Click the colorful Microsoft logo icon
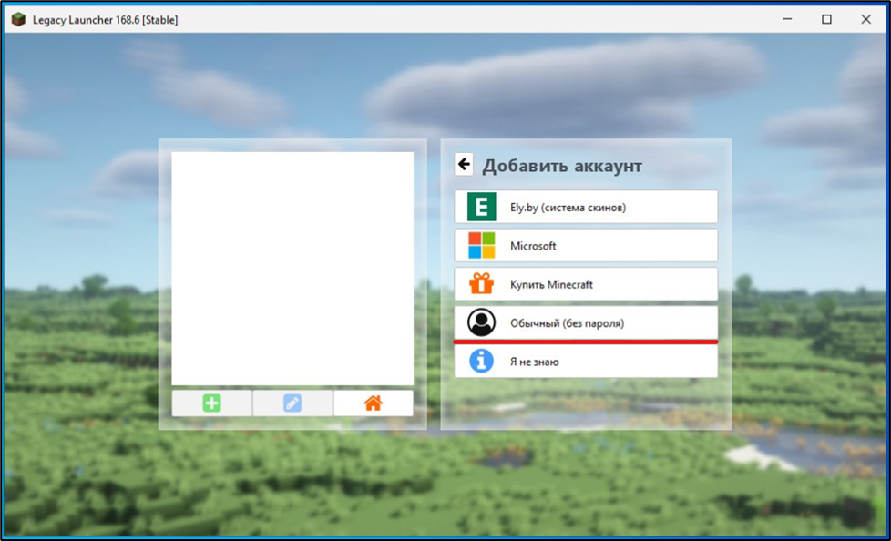The image size is (891, 541). pos(481,246)
